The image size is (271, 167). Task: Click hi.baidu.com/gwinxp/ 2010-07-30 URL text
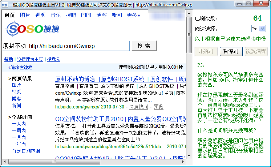point(89,107)
